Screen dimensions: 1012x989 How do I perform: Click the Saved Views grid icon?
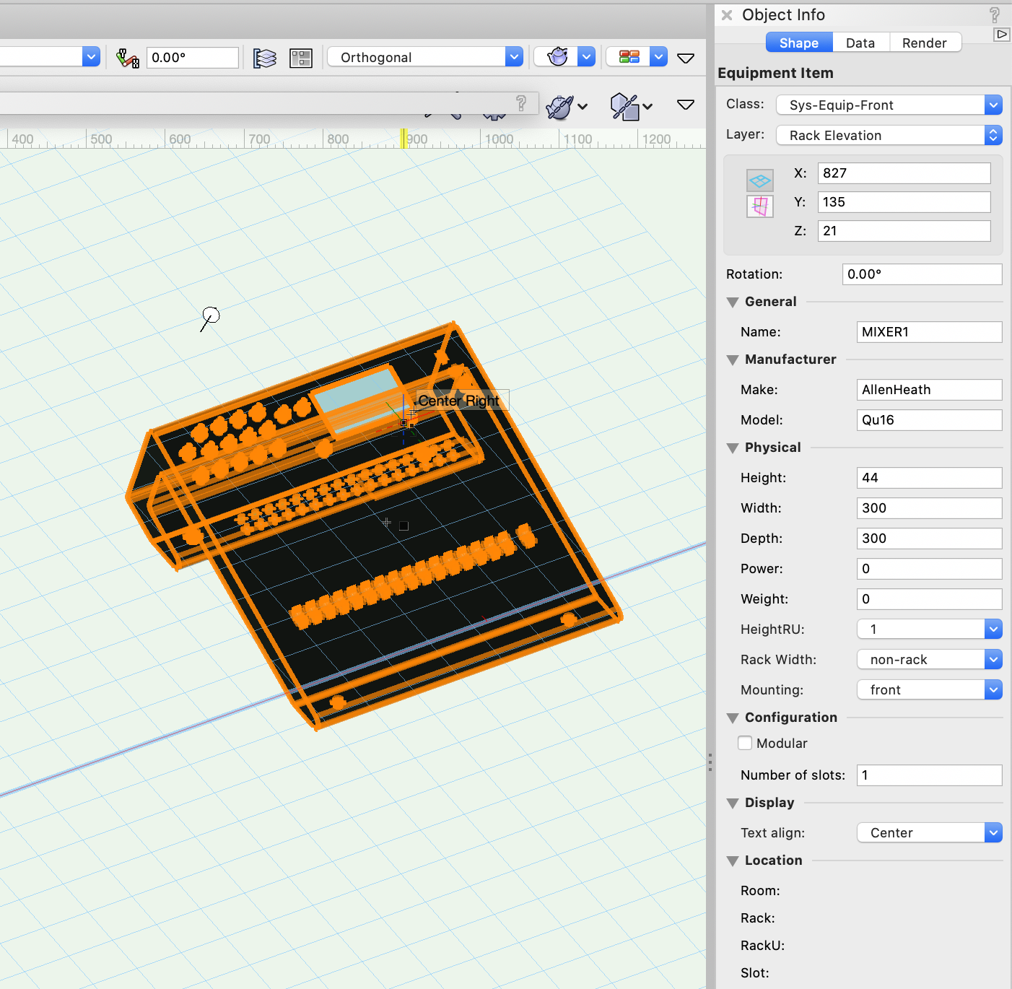300,58
